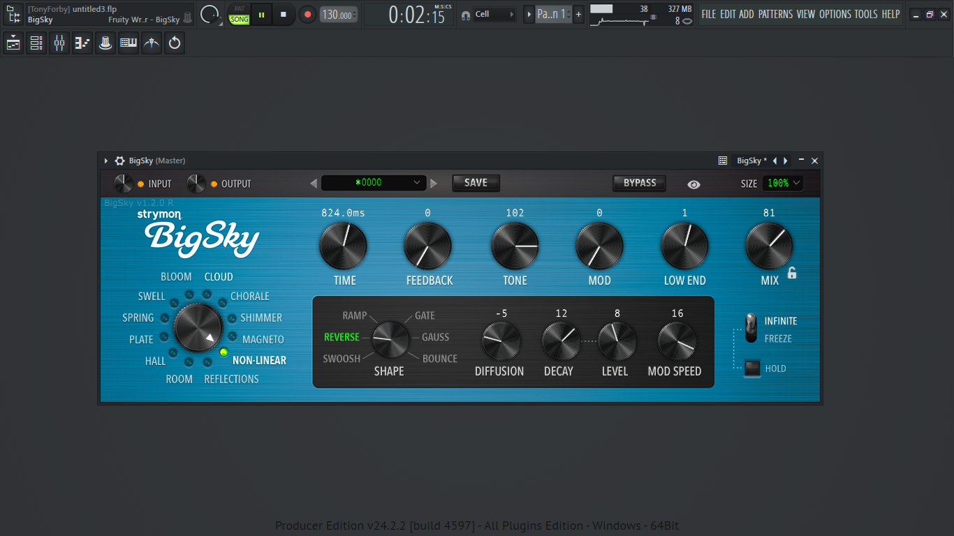The height and width of the screenshot is (536, 954).
Task: Click the metronome-like tempo tapper toolbar icon
Action: click(x=152, y=44)
